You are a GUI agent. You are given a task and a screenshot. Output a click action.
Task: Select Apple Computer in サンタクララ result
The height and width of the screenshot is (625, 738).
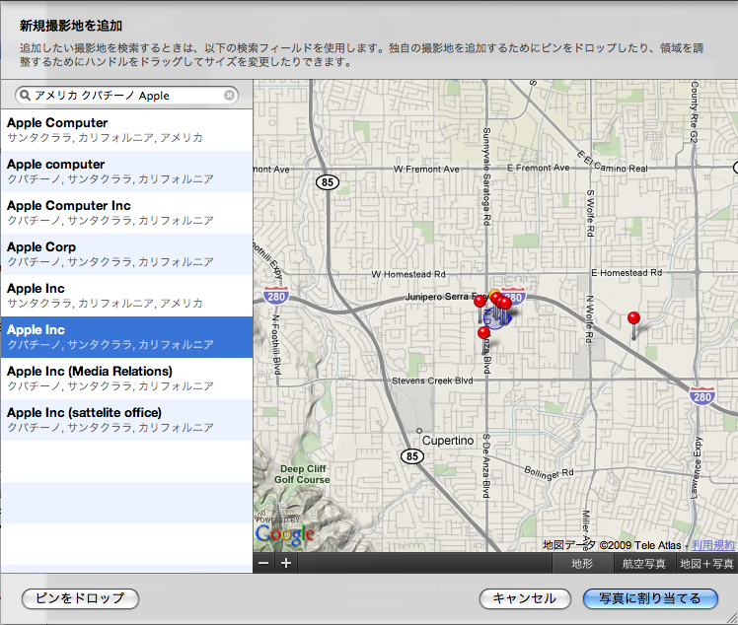click(x=126, y=130)
